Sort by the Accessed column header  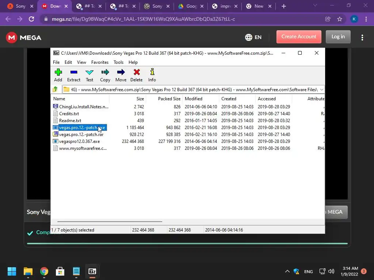point(274,98)
